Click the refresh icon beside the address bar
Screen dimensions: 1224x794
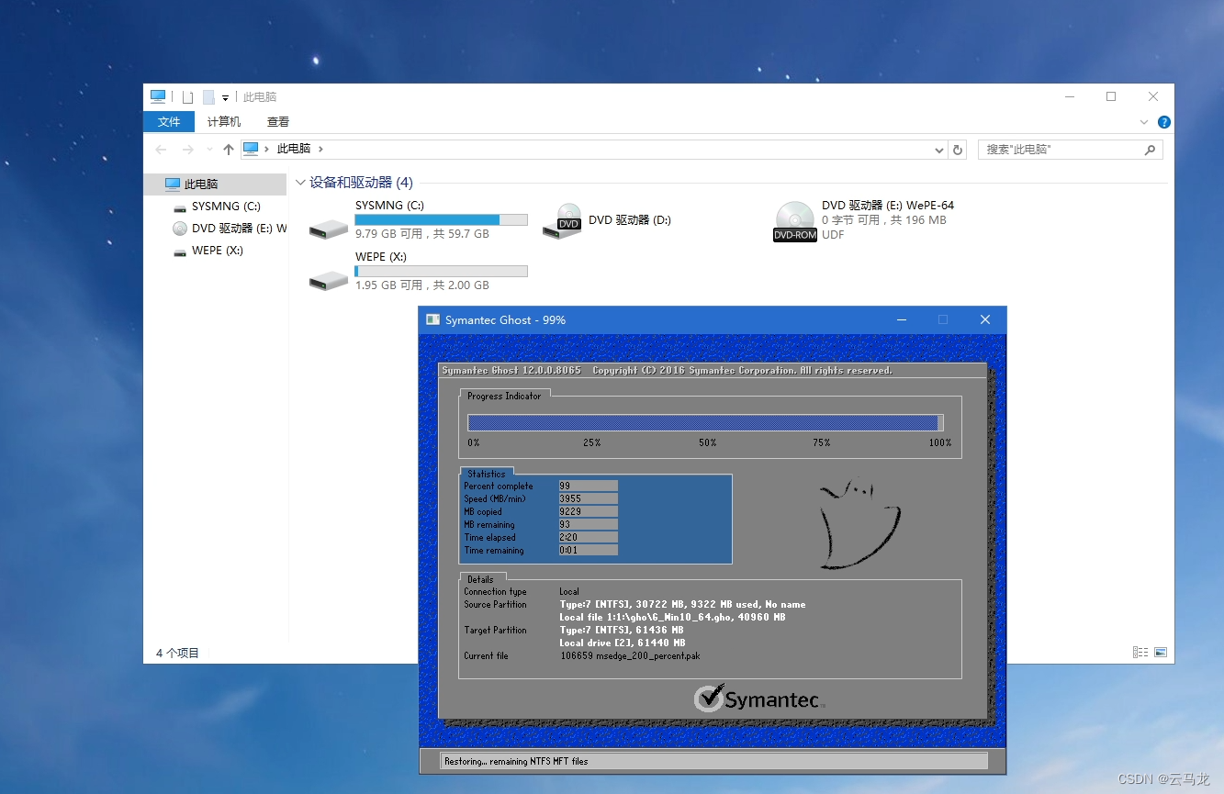958,149
